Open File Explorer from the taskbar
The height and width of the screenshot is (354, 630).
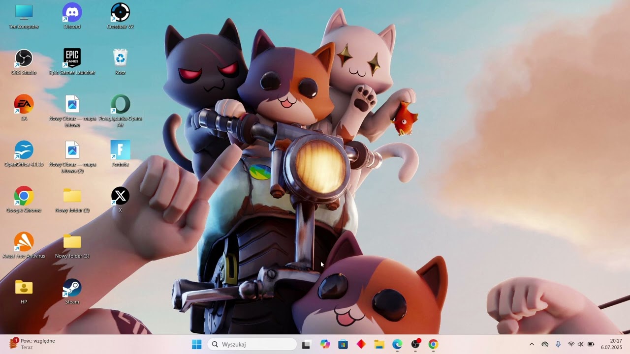[x=379, y=344]
